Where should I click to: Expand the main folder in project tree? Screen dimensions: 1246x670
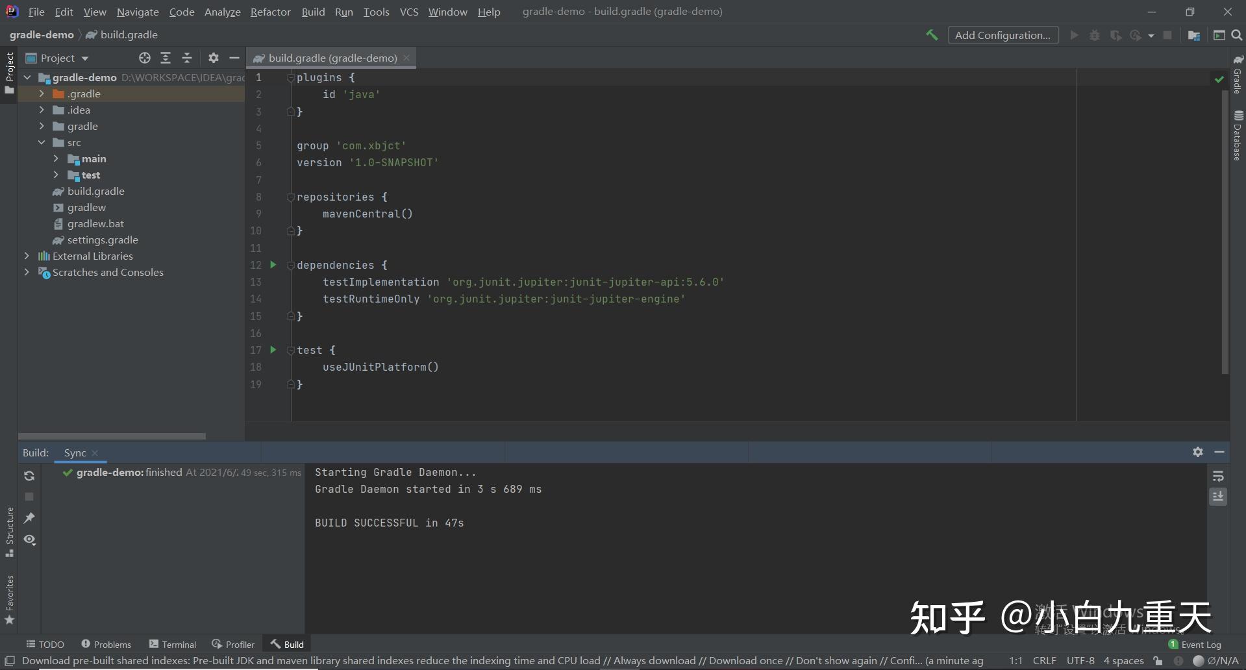[x=56, y=158]
